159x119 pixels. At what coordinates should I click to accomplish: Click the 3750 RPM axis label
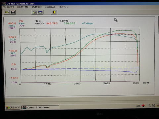coord(77,84)
